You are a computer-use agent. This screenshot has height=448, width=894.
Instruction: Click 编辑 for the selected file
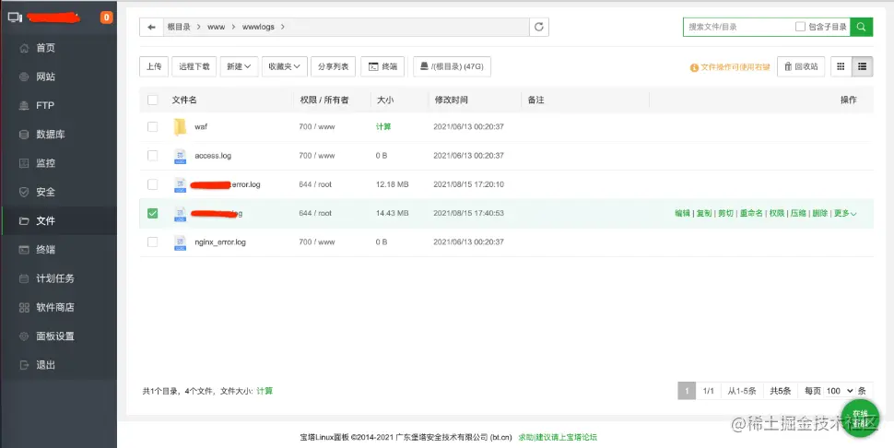click(x=682, y=213)
